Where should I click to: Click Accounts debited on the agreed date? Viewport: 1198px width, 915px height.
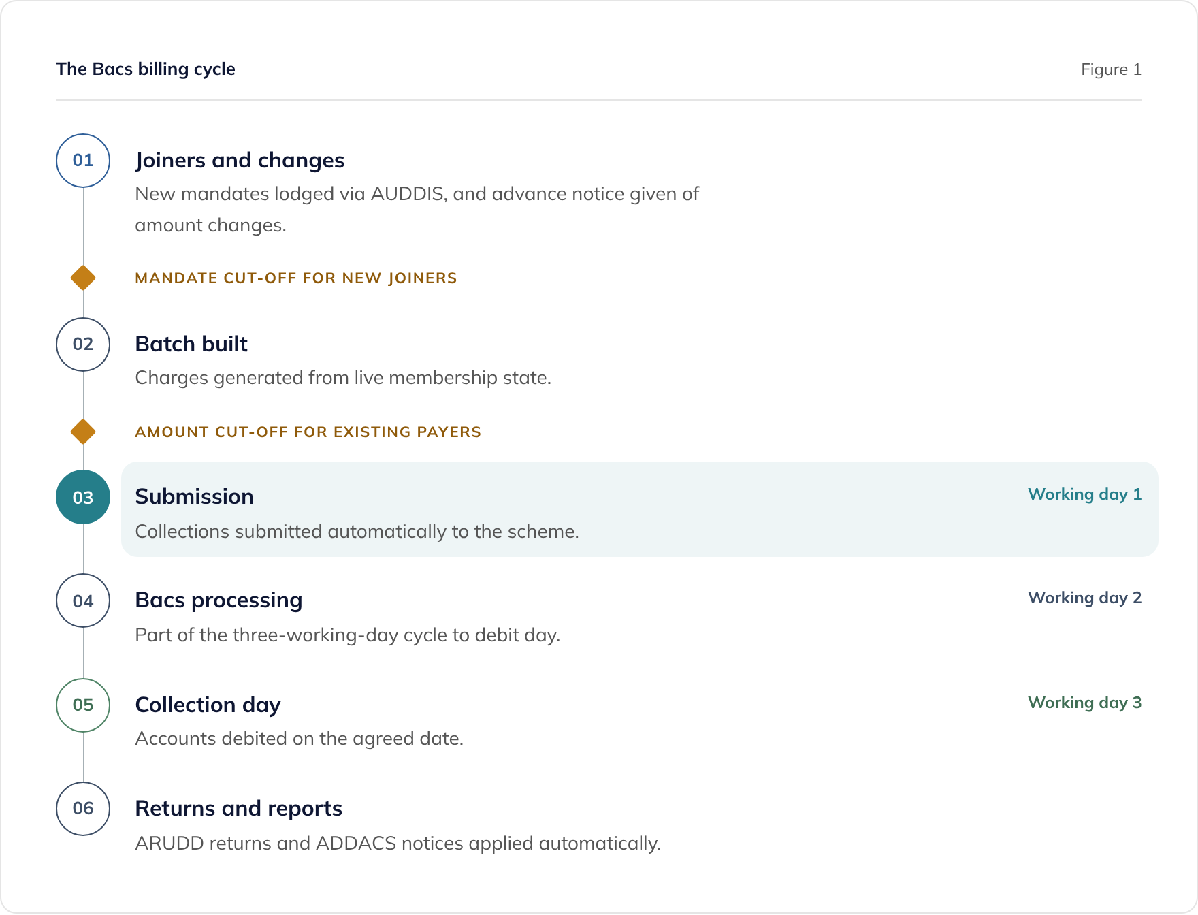tap(299, 739)
